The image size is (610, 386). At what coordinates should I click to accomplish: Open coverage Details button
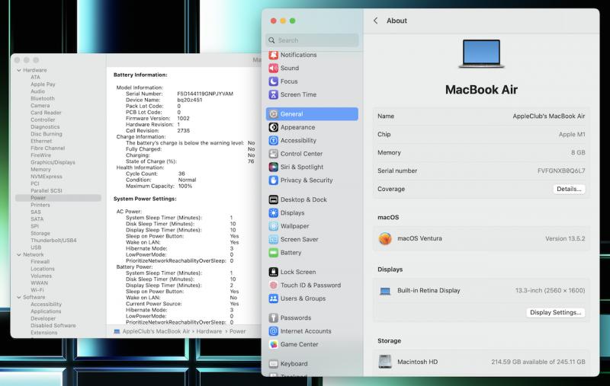click(569, 189)
